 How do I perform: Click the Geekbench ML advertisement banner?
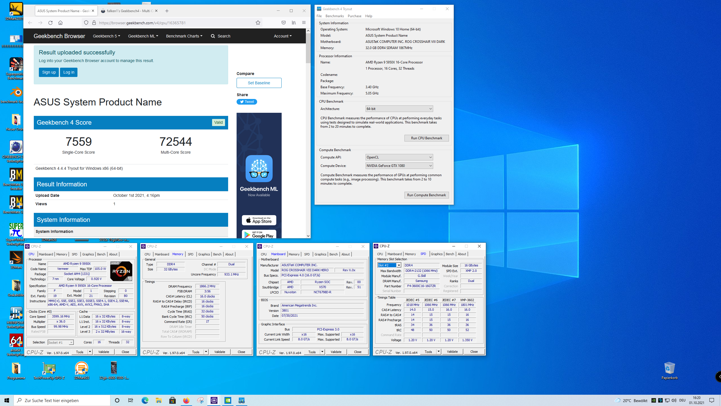click(x=259, y=175)
